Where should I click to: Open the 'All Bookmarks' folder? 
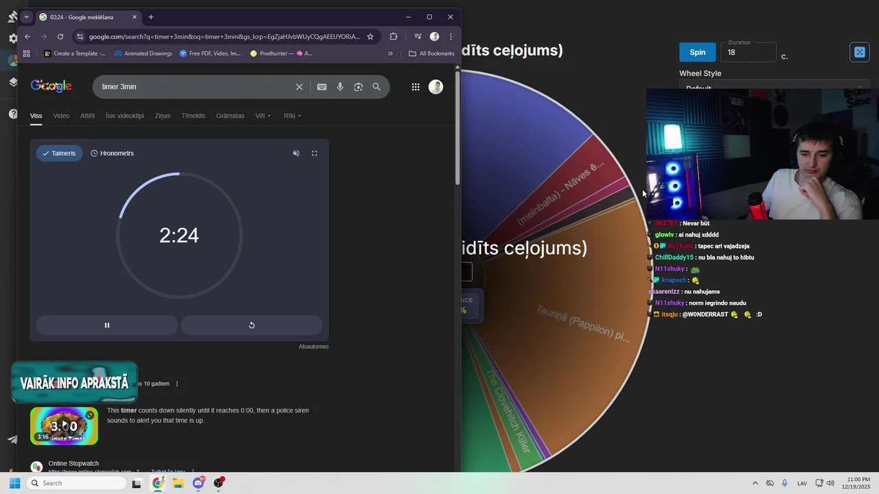pos(431,53)
